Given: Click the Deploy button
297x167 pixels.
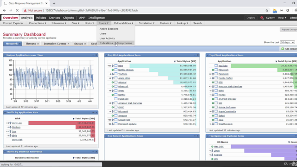Looking at the screenshot, I should coord(251,18).
